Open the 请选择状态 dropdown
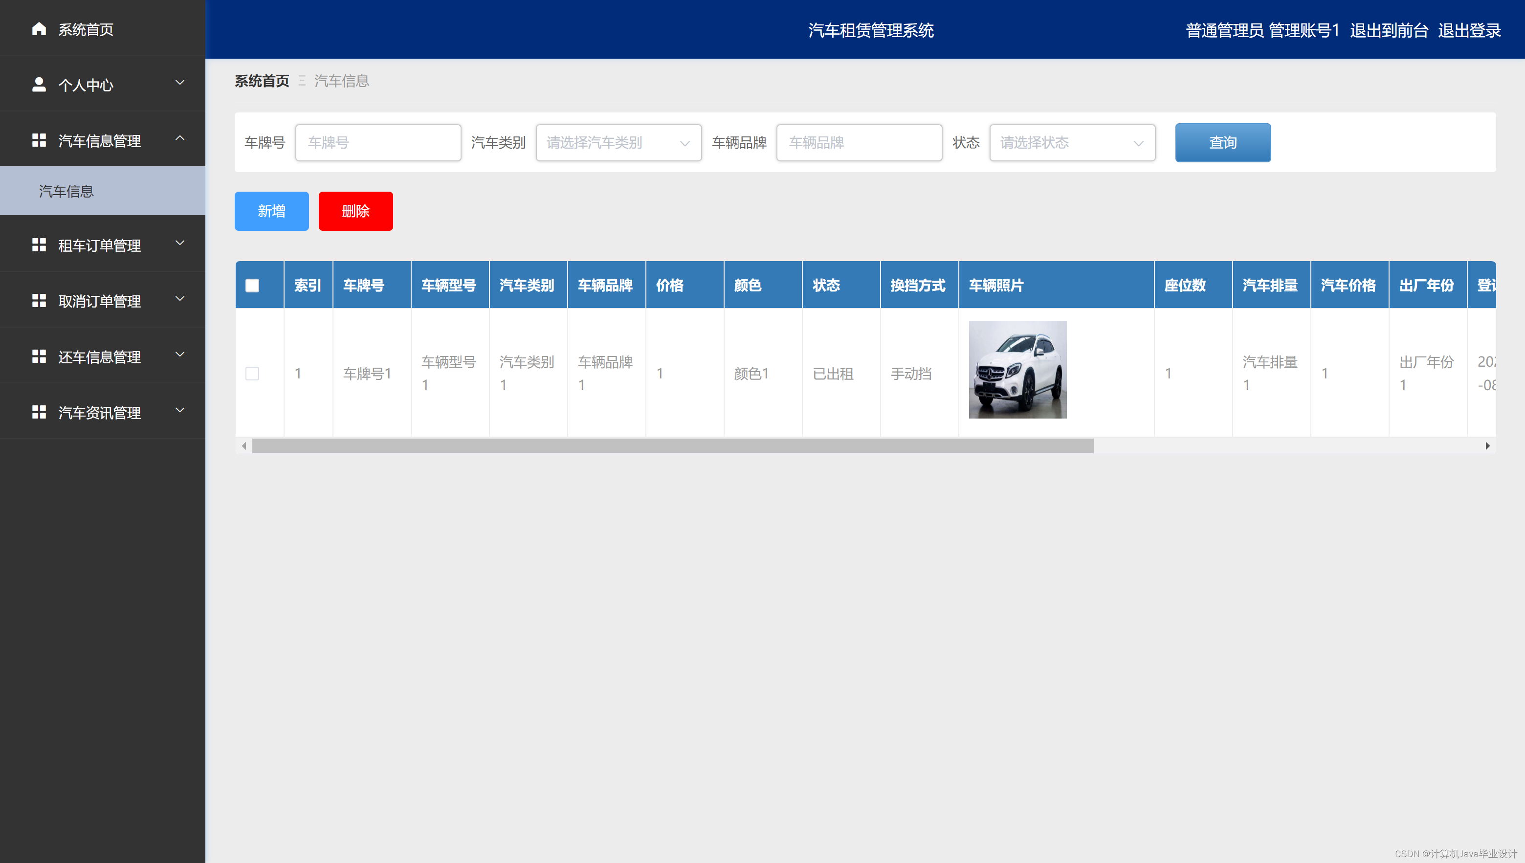Image resolution: width=1525 pixels, height=863 pixels. point(1072,143)
